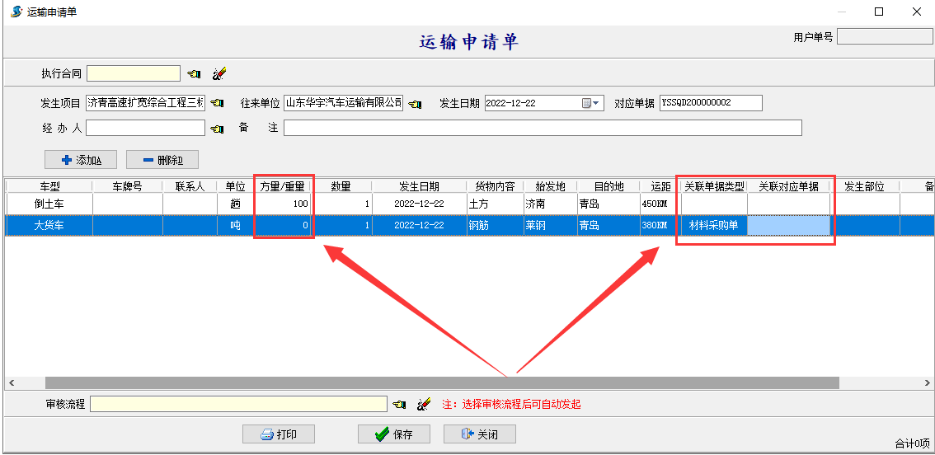Viewport: 935px width, 455px height.
Task: Click the 打印 print button
Action: [278, 434]
